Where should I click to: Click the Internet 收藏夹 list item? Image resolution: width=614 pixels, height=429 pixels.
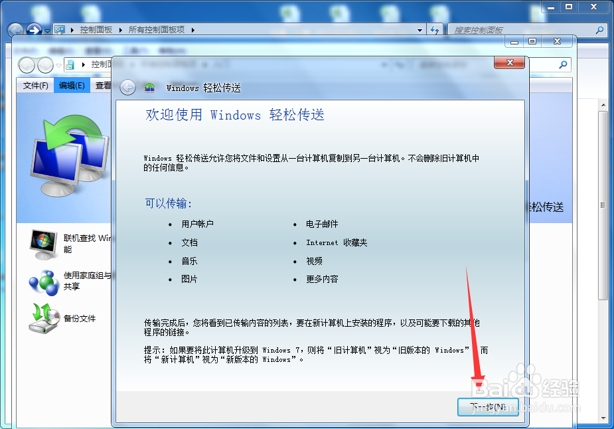pyautogui.click(x=337, y=242)
